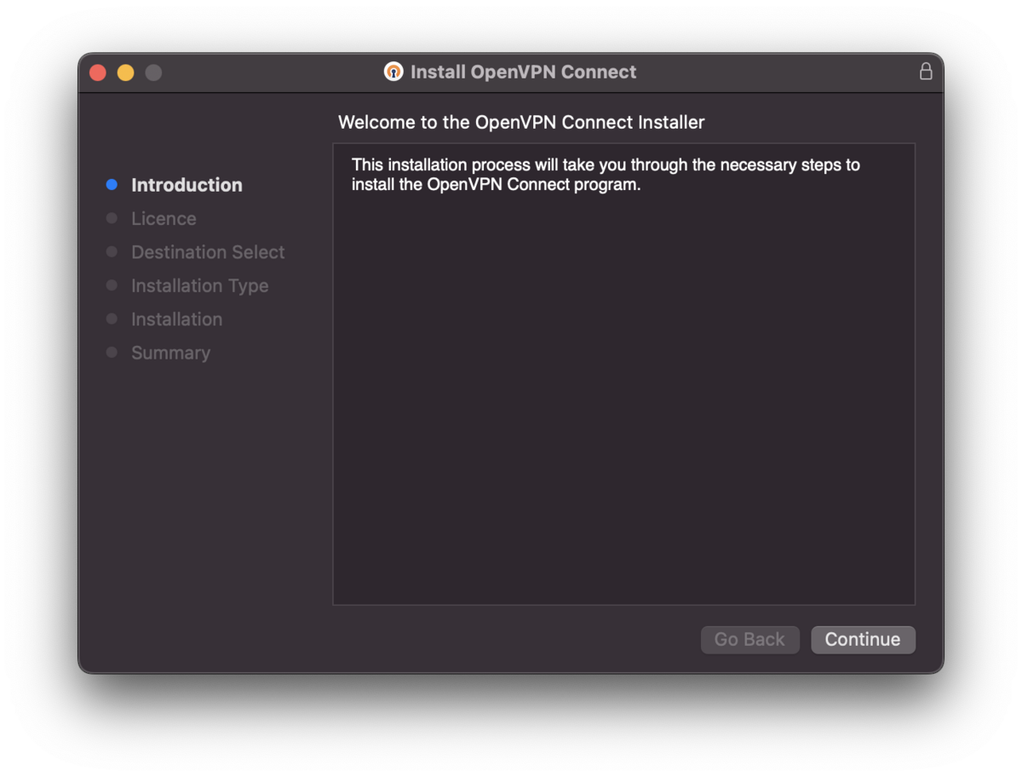1022x777 pixels.
Task: Minimize the installer with the yellow button
Action: 126,72
